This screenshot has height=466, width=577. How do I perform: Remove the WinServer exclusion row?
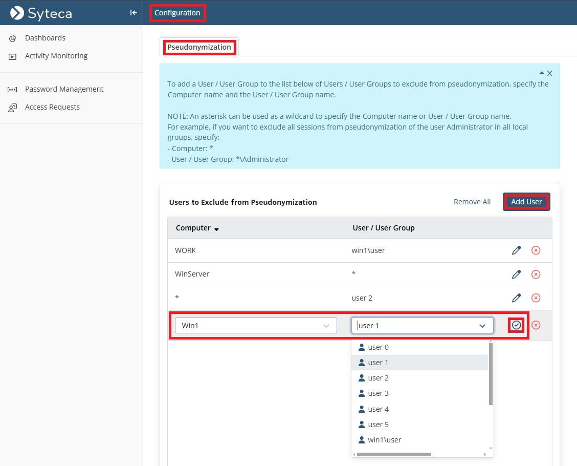pos(536,274)
